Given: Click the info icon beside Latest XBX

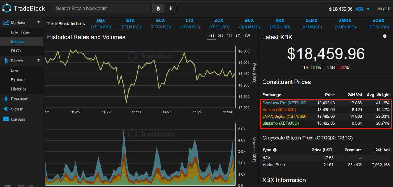Looking at the screenshot, I should 385,36.
